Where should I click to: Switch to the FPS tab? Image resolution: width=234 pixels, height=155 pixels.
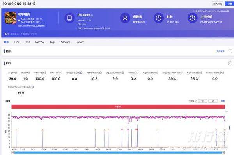[17, 42]
